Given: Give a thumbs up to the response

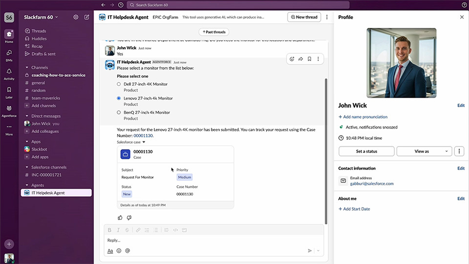Looking at the screenshot, I should 120,218.
